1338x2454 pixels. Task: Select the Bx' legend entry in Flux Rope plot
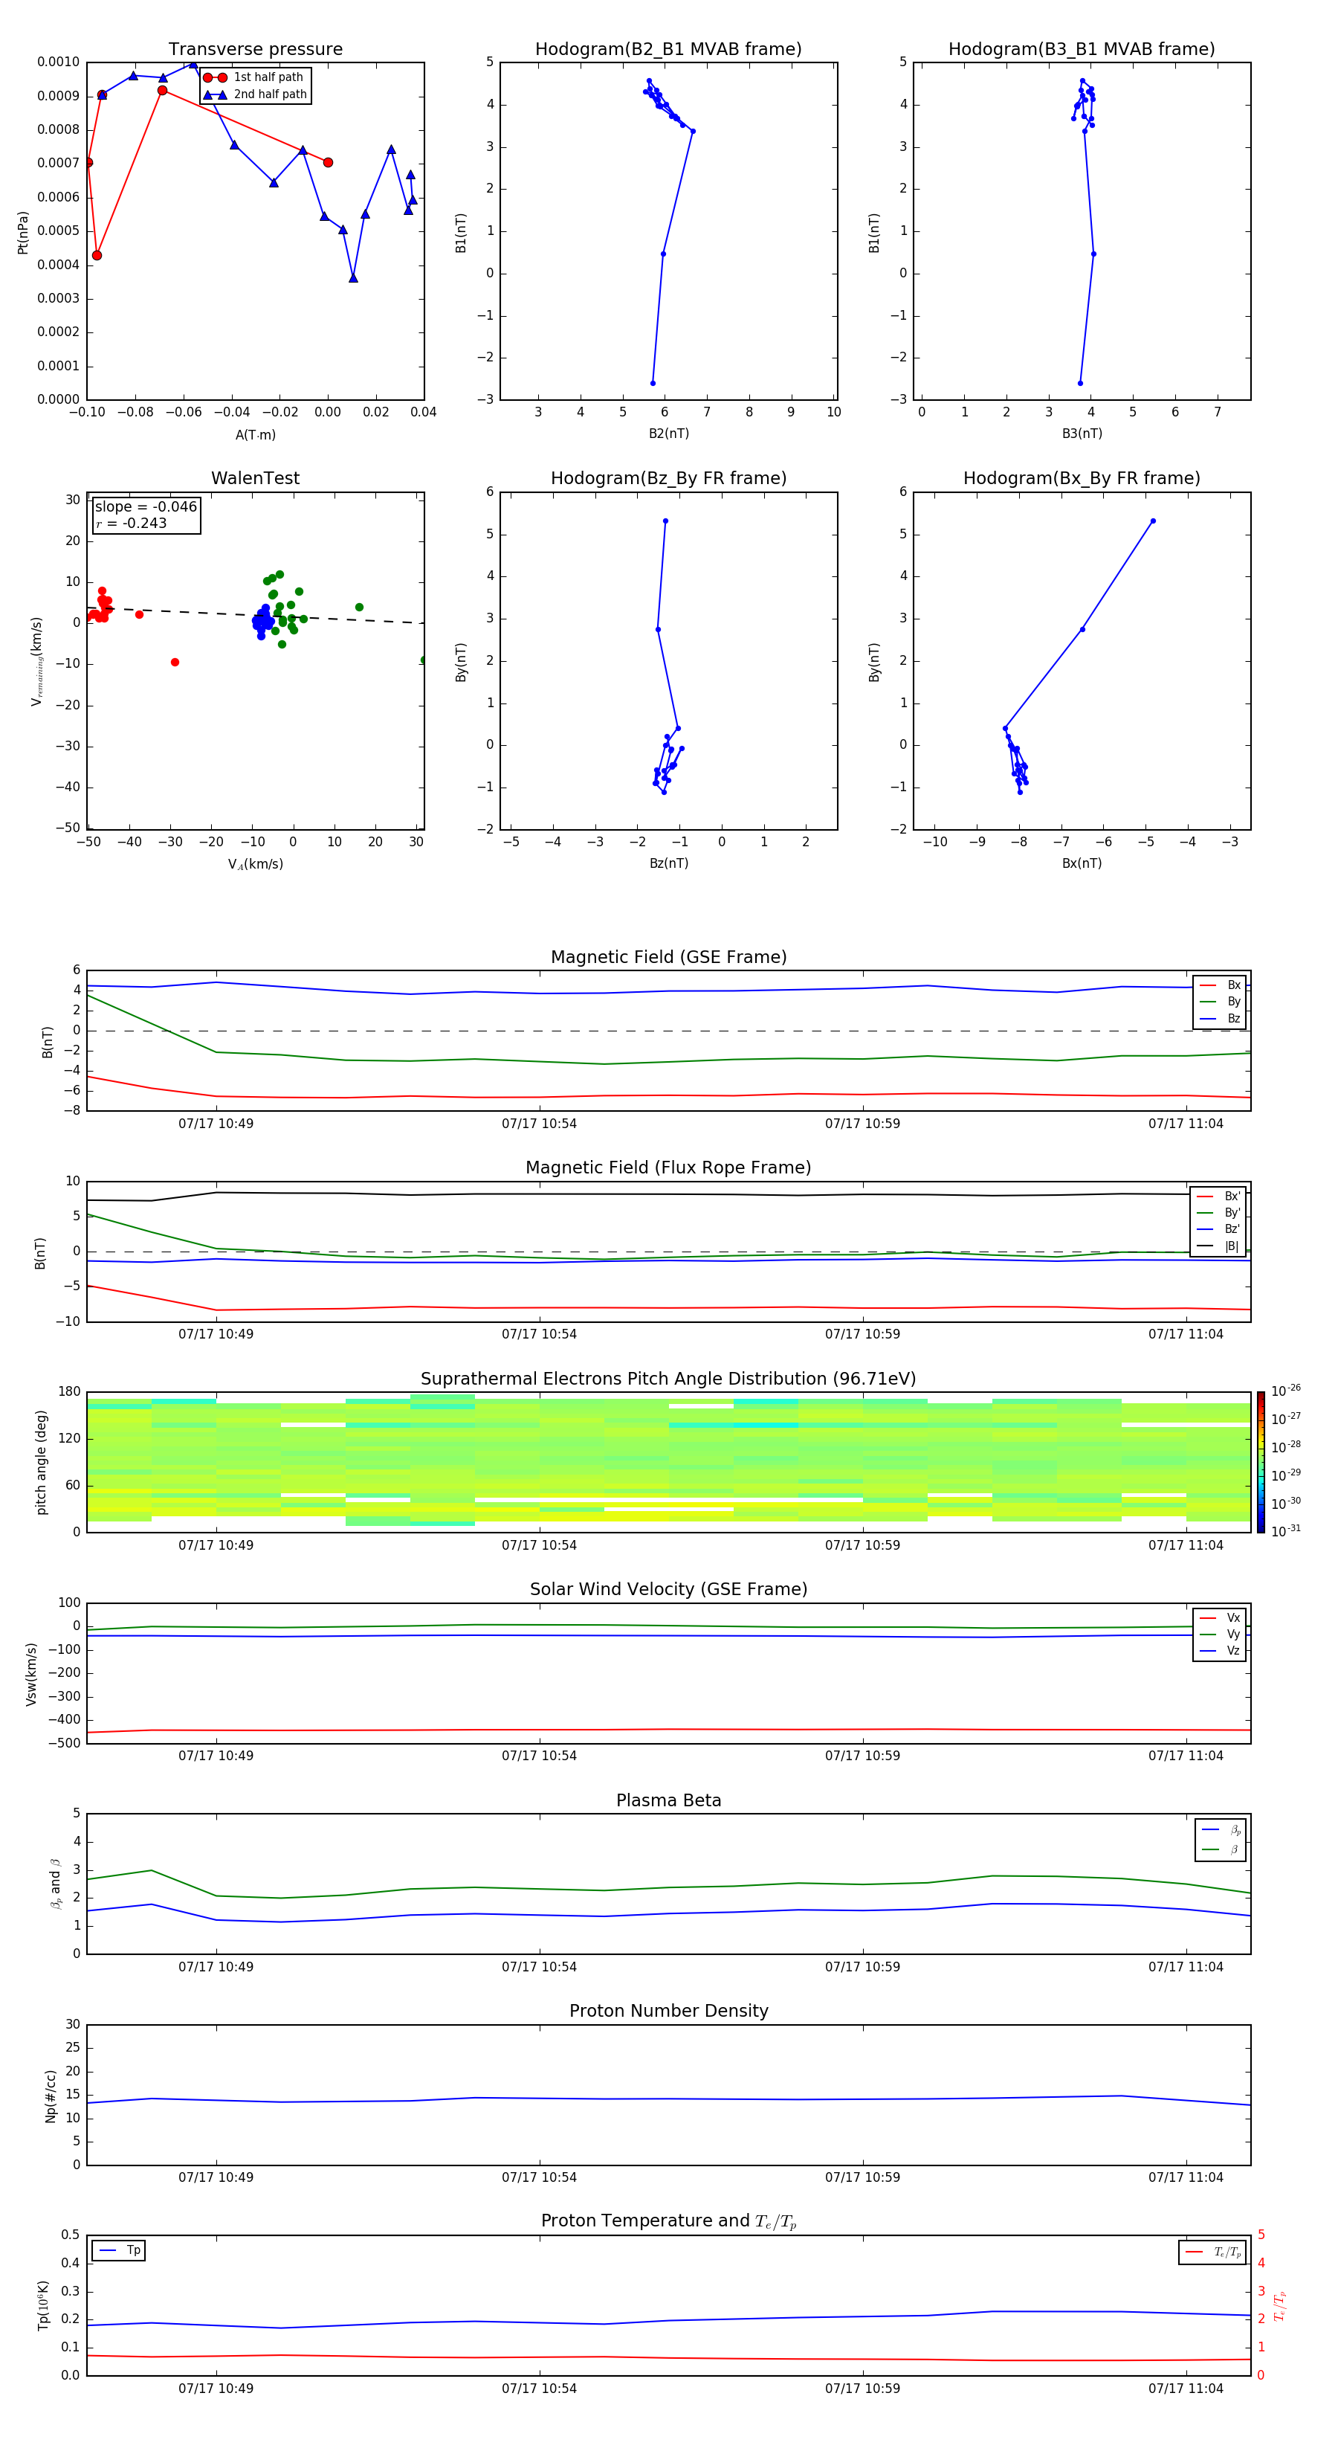tap(1219, 1197)
